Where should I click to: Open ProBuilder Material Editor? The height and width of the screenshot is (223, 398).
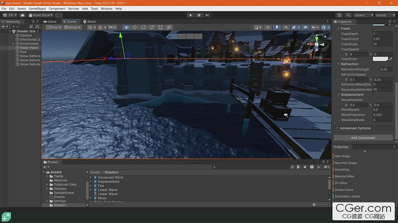(344, 176)
